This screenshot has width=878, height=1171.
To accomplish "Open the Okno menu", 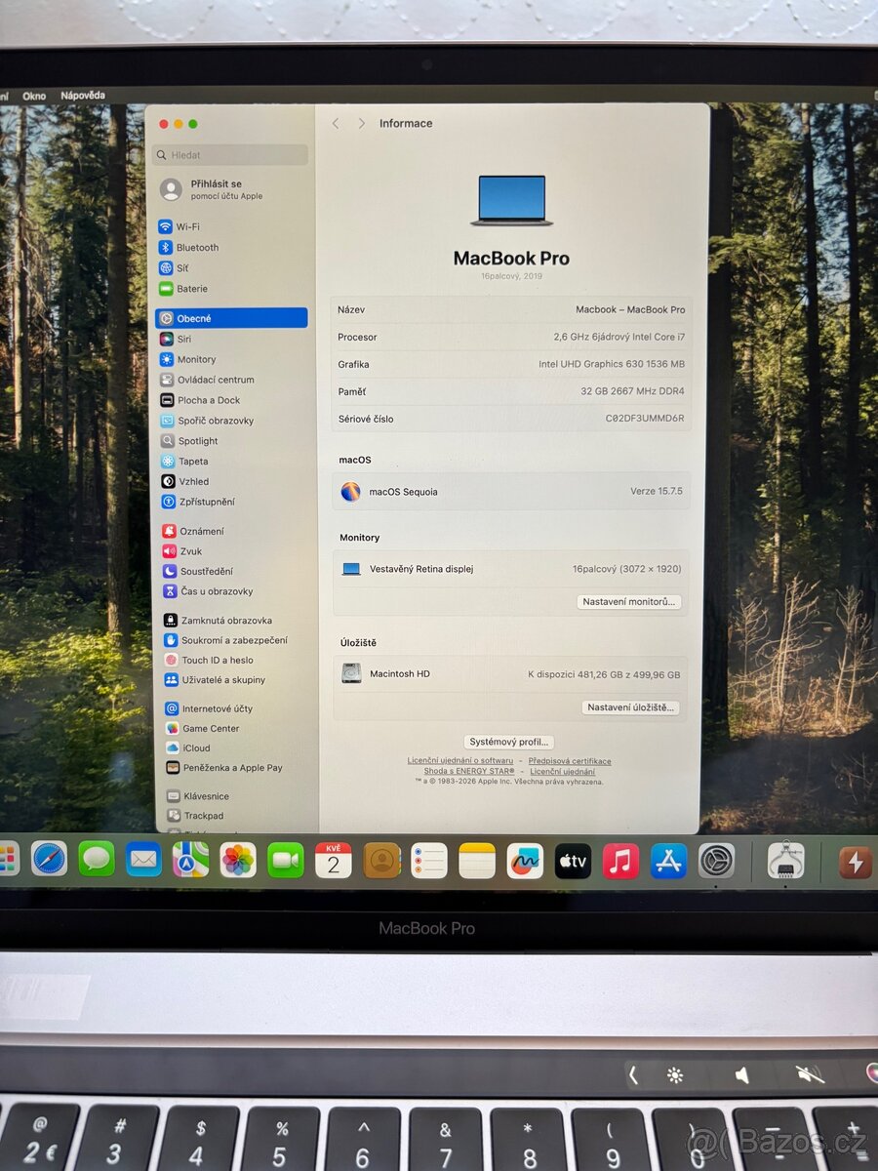I will point(34,96).
